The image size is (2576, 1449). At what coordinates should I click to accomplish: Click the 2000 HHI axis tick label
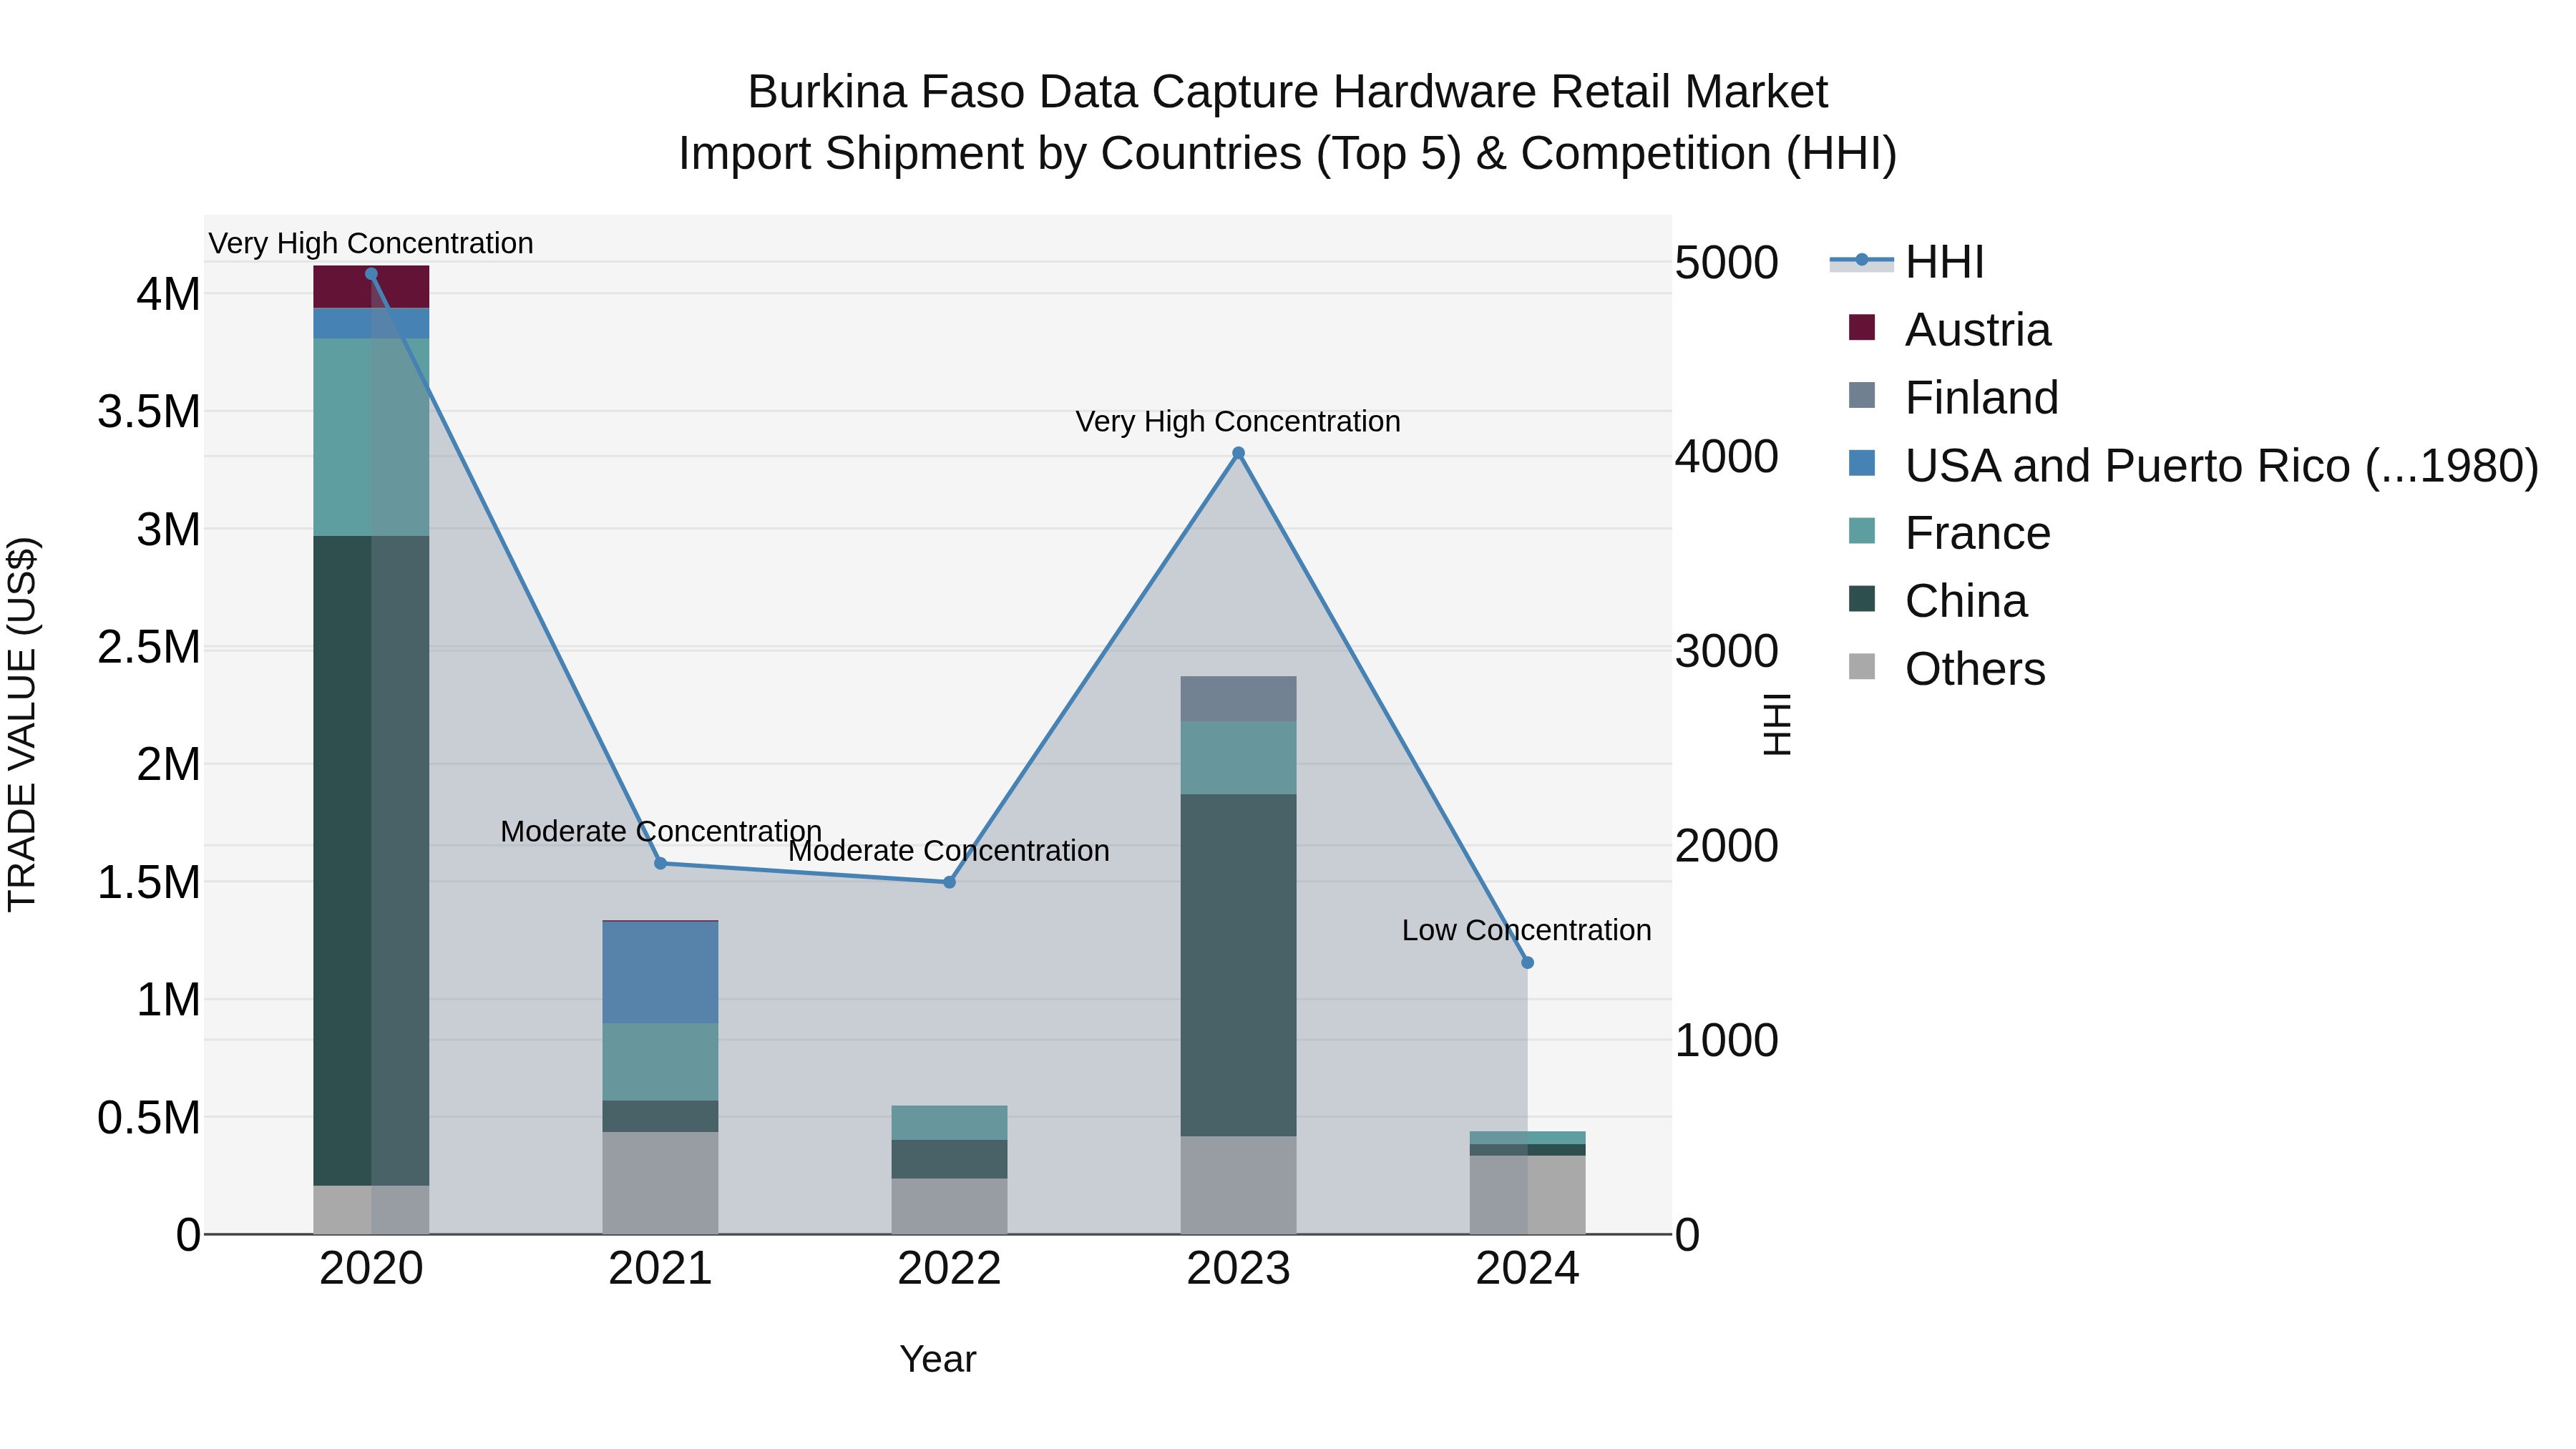(1727, 846)
